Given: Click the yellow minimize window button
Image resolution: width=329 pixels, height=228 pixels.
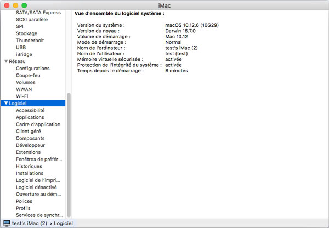Looking at the screenshot, I should pyautogui.click(x=15, y=5).
